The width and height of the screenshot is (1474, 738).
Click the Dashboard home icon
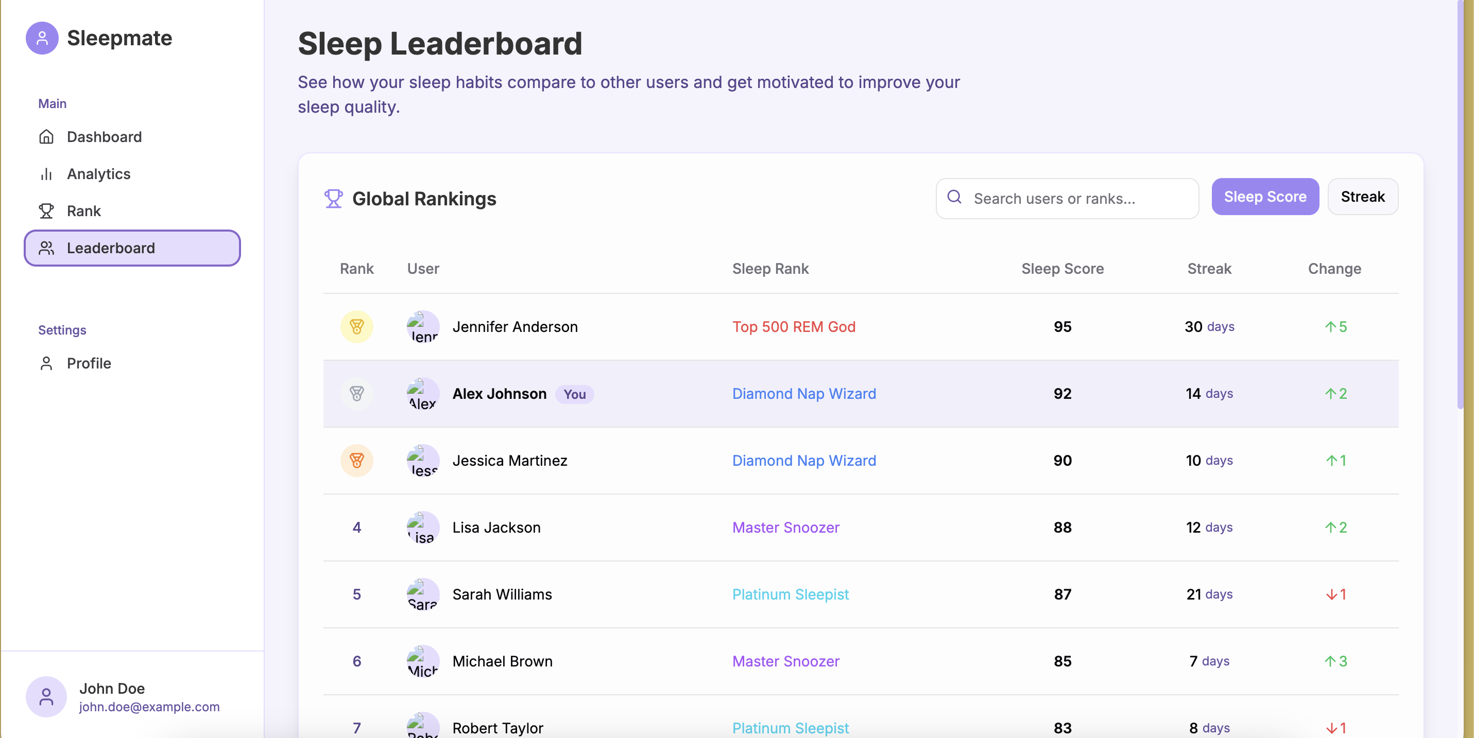pos(46,136)
